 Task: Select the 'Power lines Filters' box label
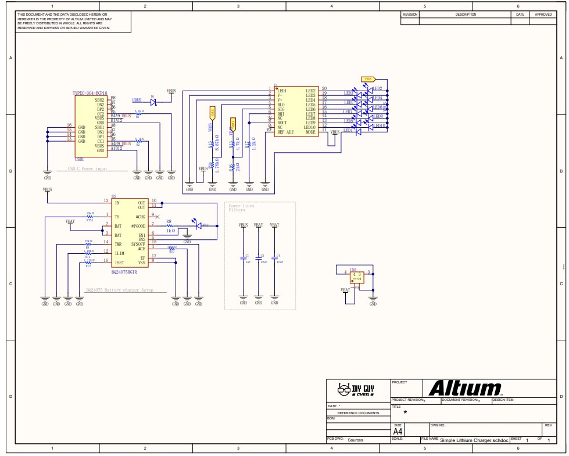pos(241,208)
